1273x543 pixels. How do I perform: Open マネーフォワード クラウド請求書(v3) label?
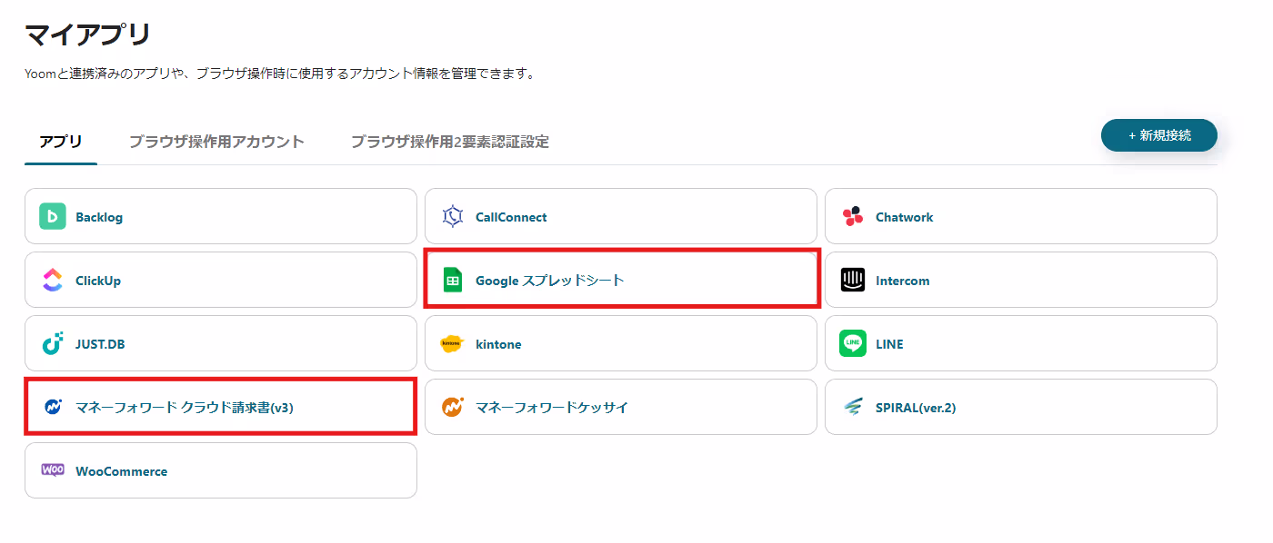click(x=185, y=408)
